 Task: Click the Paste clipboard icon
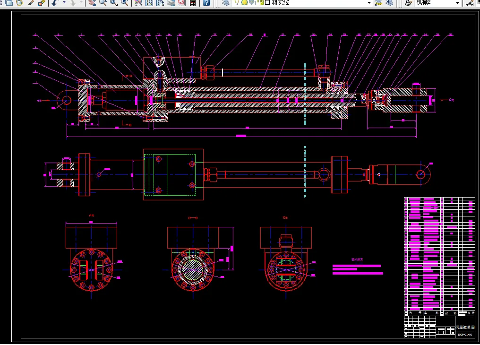point(19,3)
